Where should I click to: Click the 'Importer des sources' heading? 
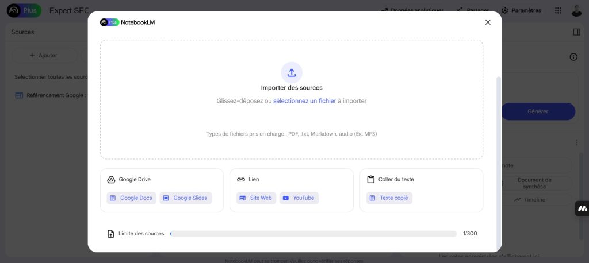click(292, 88)
